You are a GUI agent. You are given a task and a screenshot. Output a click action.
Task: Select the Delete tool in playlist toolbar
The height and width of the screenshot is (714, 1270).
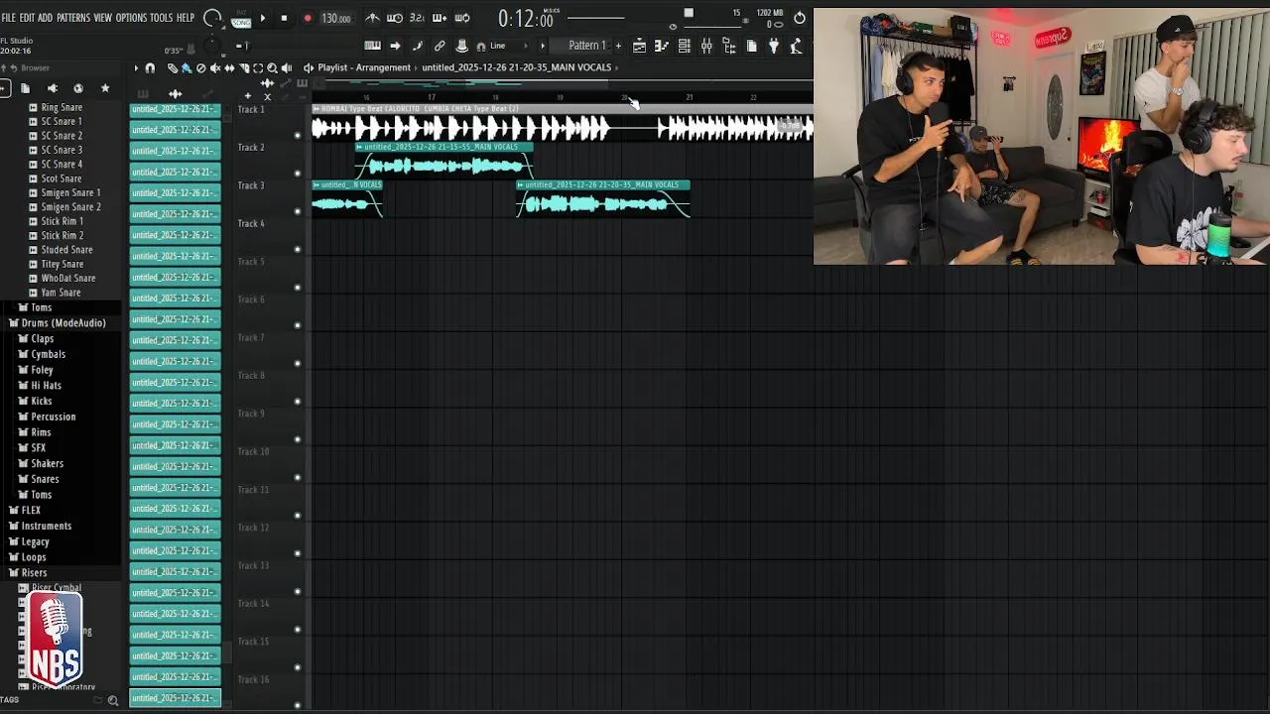(x=200, y=67)
